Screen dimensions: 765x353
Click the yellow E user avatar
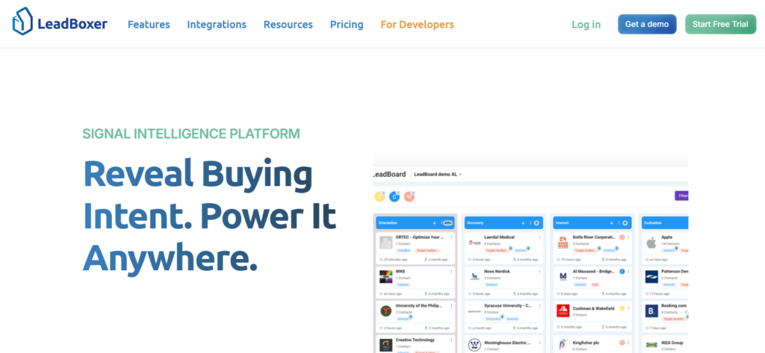pos(380,196)
